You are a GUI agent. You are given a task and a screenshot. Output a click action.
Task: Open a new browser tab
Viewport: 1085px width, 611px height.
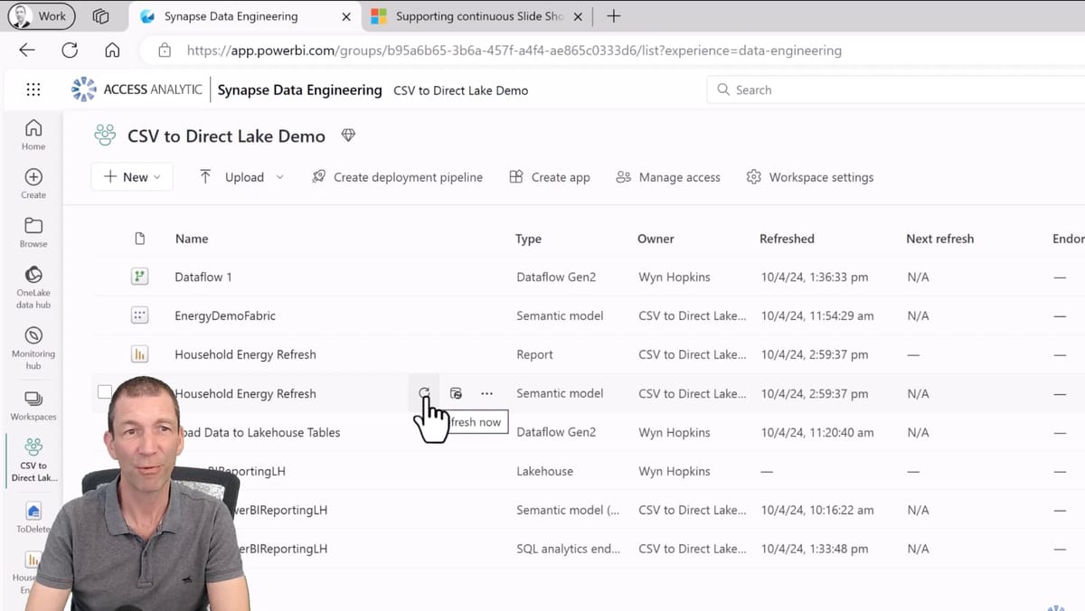pyautogui.click(x=613, y=16)
